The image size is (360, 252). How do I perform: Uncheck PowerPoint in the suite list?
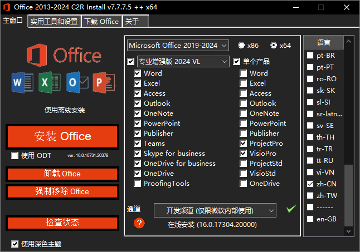point(137,123)
